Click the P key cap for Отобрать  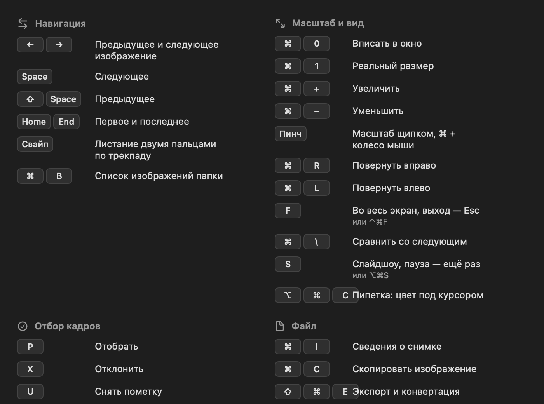click(30, 347)
